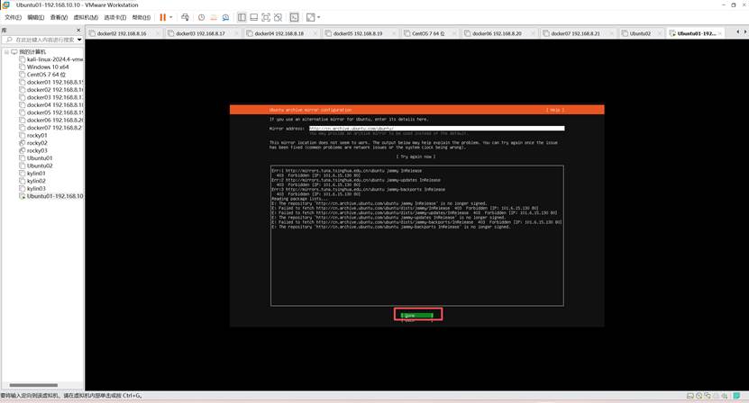
Task: Click the Mirror address input field
Action: [x=436, y=129]
